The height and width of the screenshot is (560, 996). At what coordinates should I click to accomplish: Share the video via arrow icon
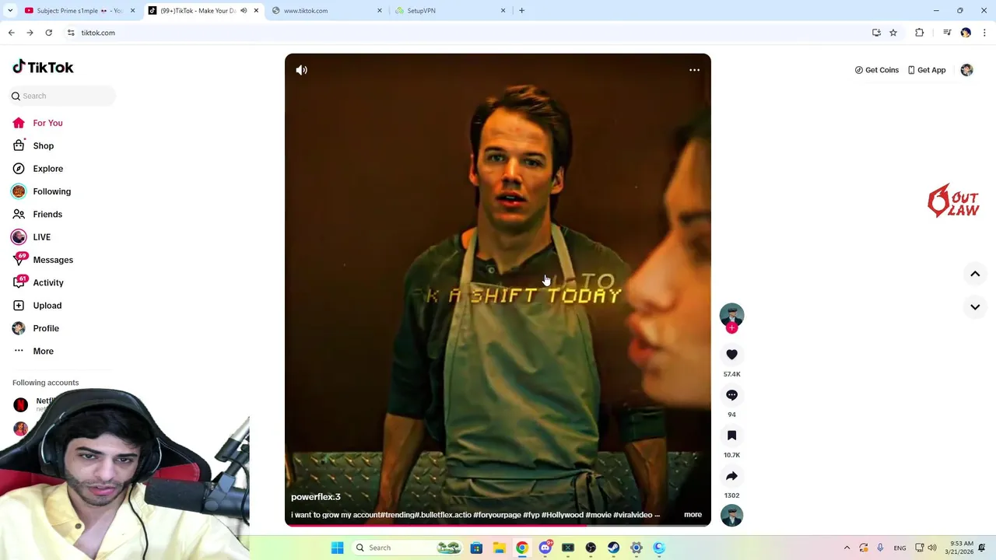pos(731,476)
